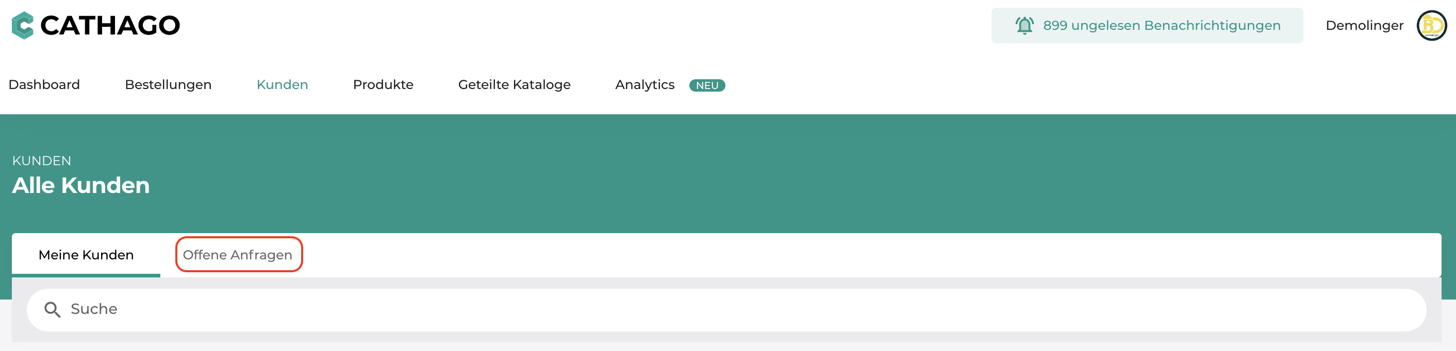Open the Demolinger profile avatar
This screenshot has width=1456, height=351.
[1431, 25]
